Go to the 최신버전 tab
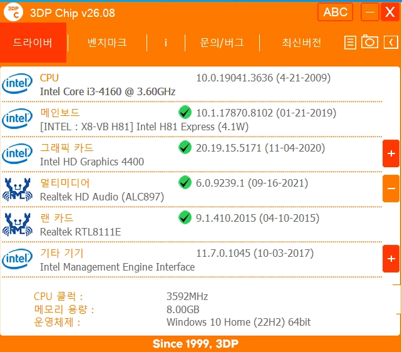This screenshot has height=352, width=402. point(302,43)
